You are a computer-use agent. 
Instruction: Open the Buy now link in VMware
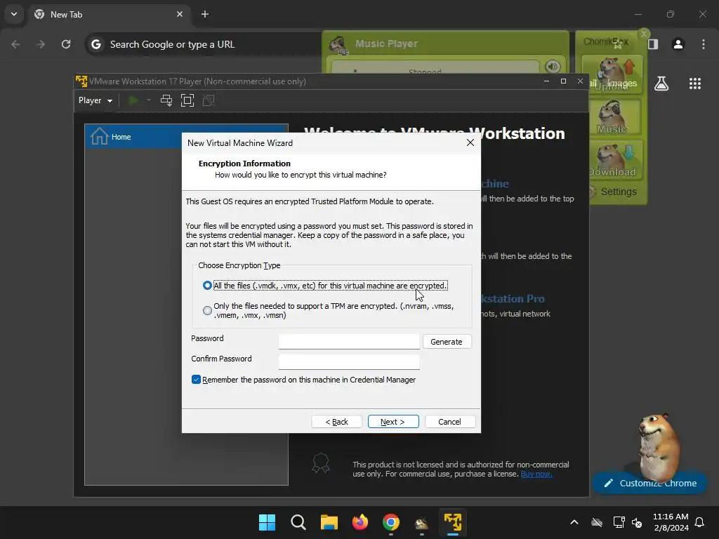(536, 474)
